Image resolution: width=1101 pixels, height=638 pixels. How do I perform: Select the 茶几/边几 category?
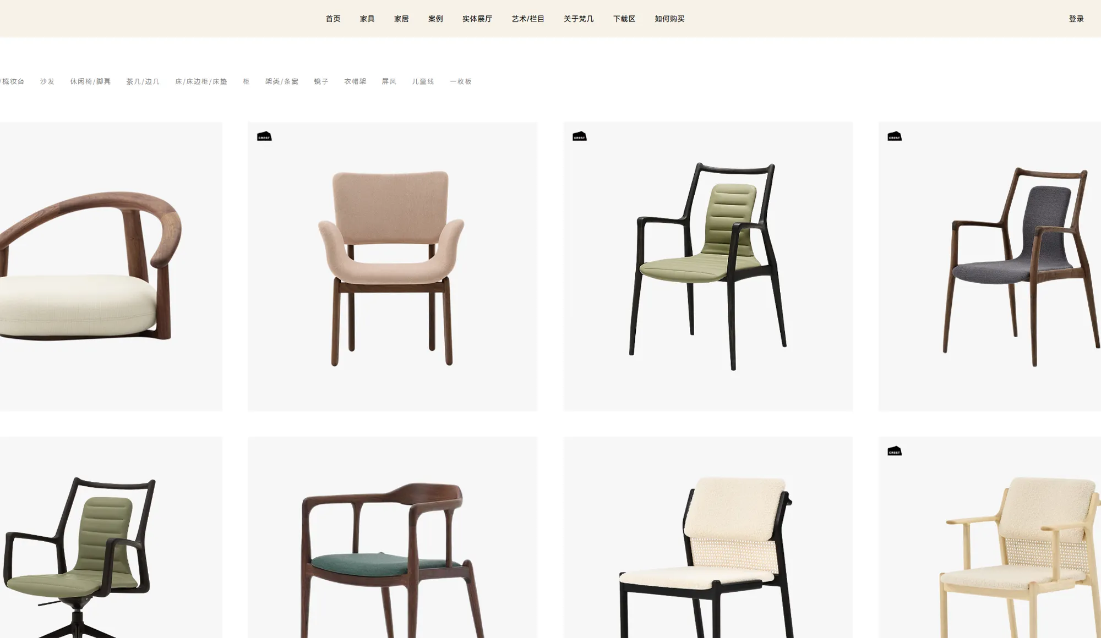tap(143, 81)
